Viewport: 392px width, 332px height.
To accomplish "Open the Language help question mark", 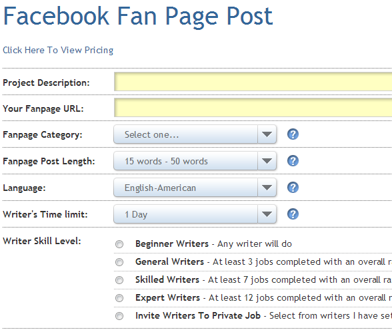I will pyautogui.click(x=293, y=188).
